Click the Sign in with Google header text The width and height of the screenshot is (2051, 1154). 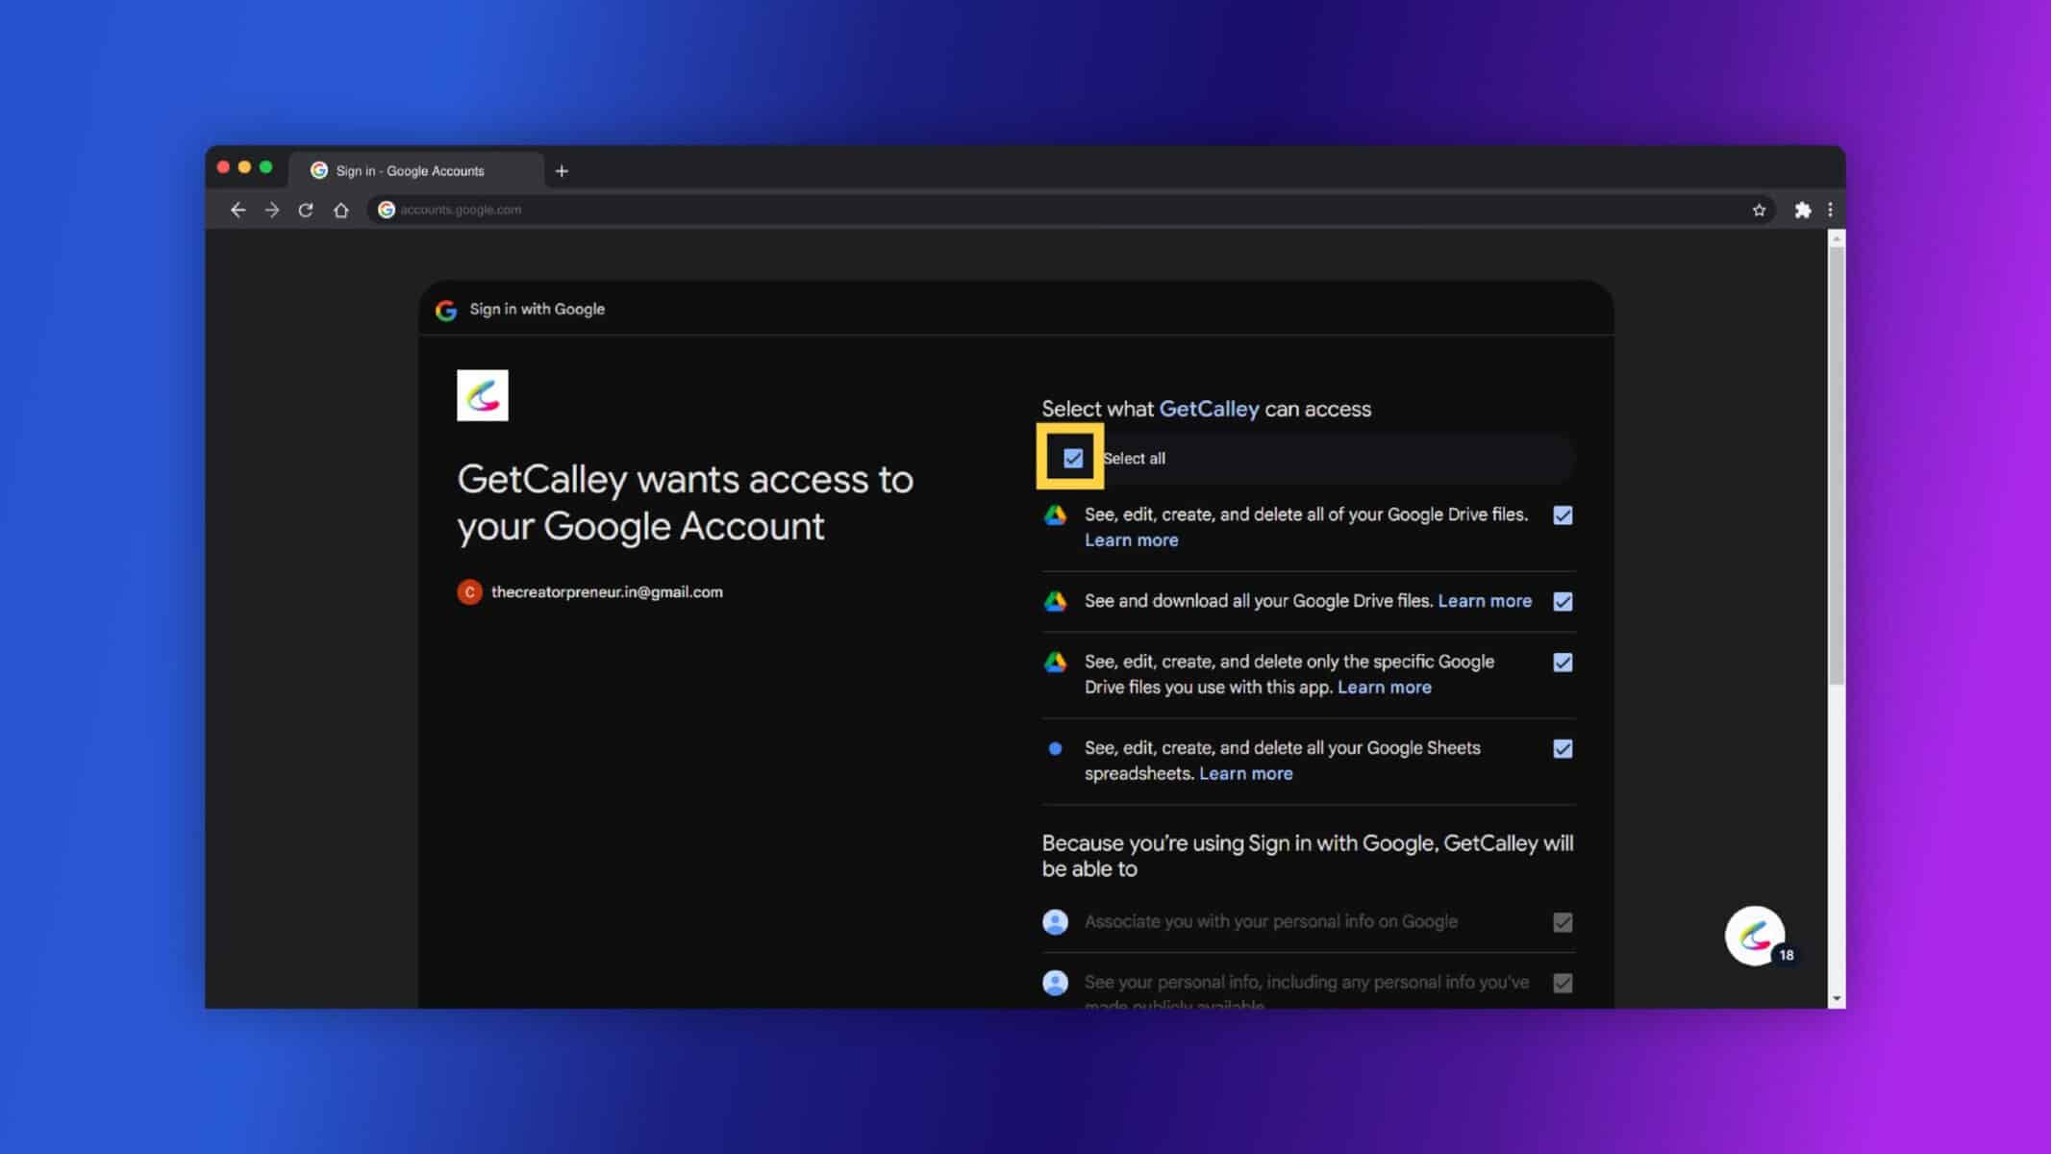point(537,310)
